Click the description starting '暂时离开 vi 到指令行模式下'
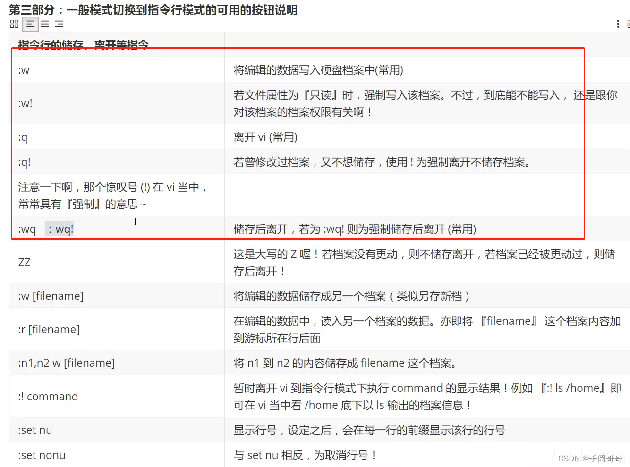The height and width of the screenshot is (467, 630). 427,397
